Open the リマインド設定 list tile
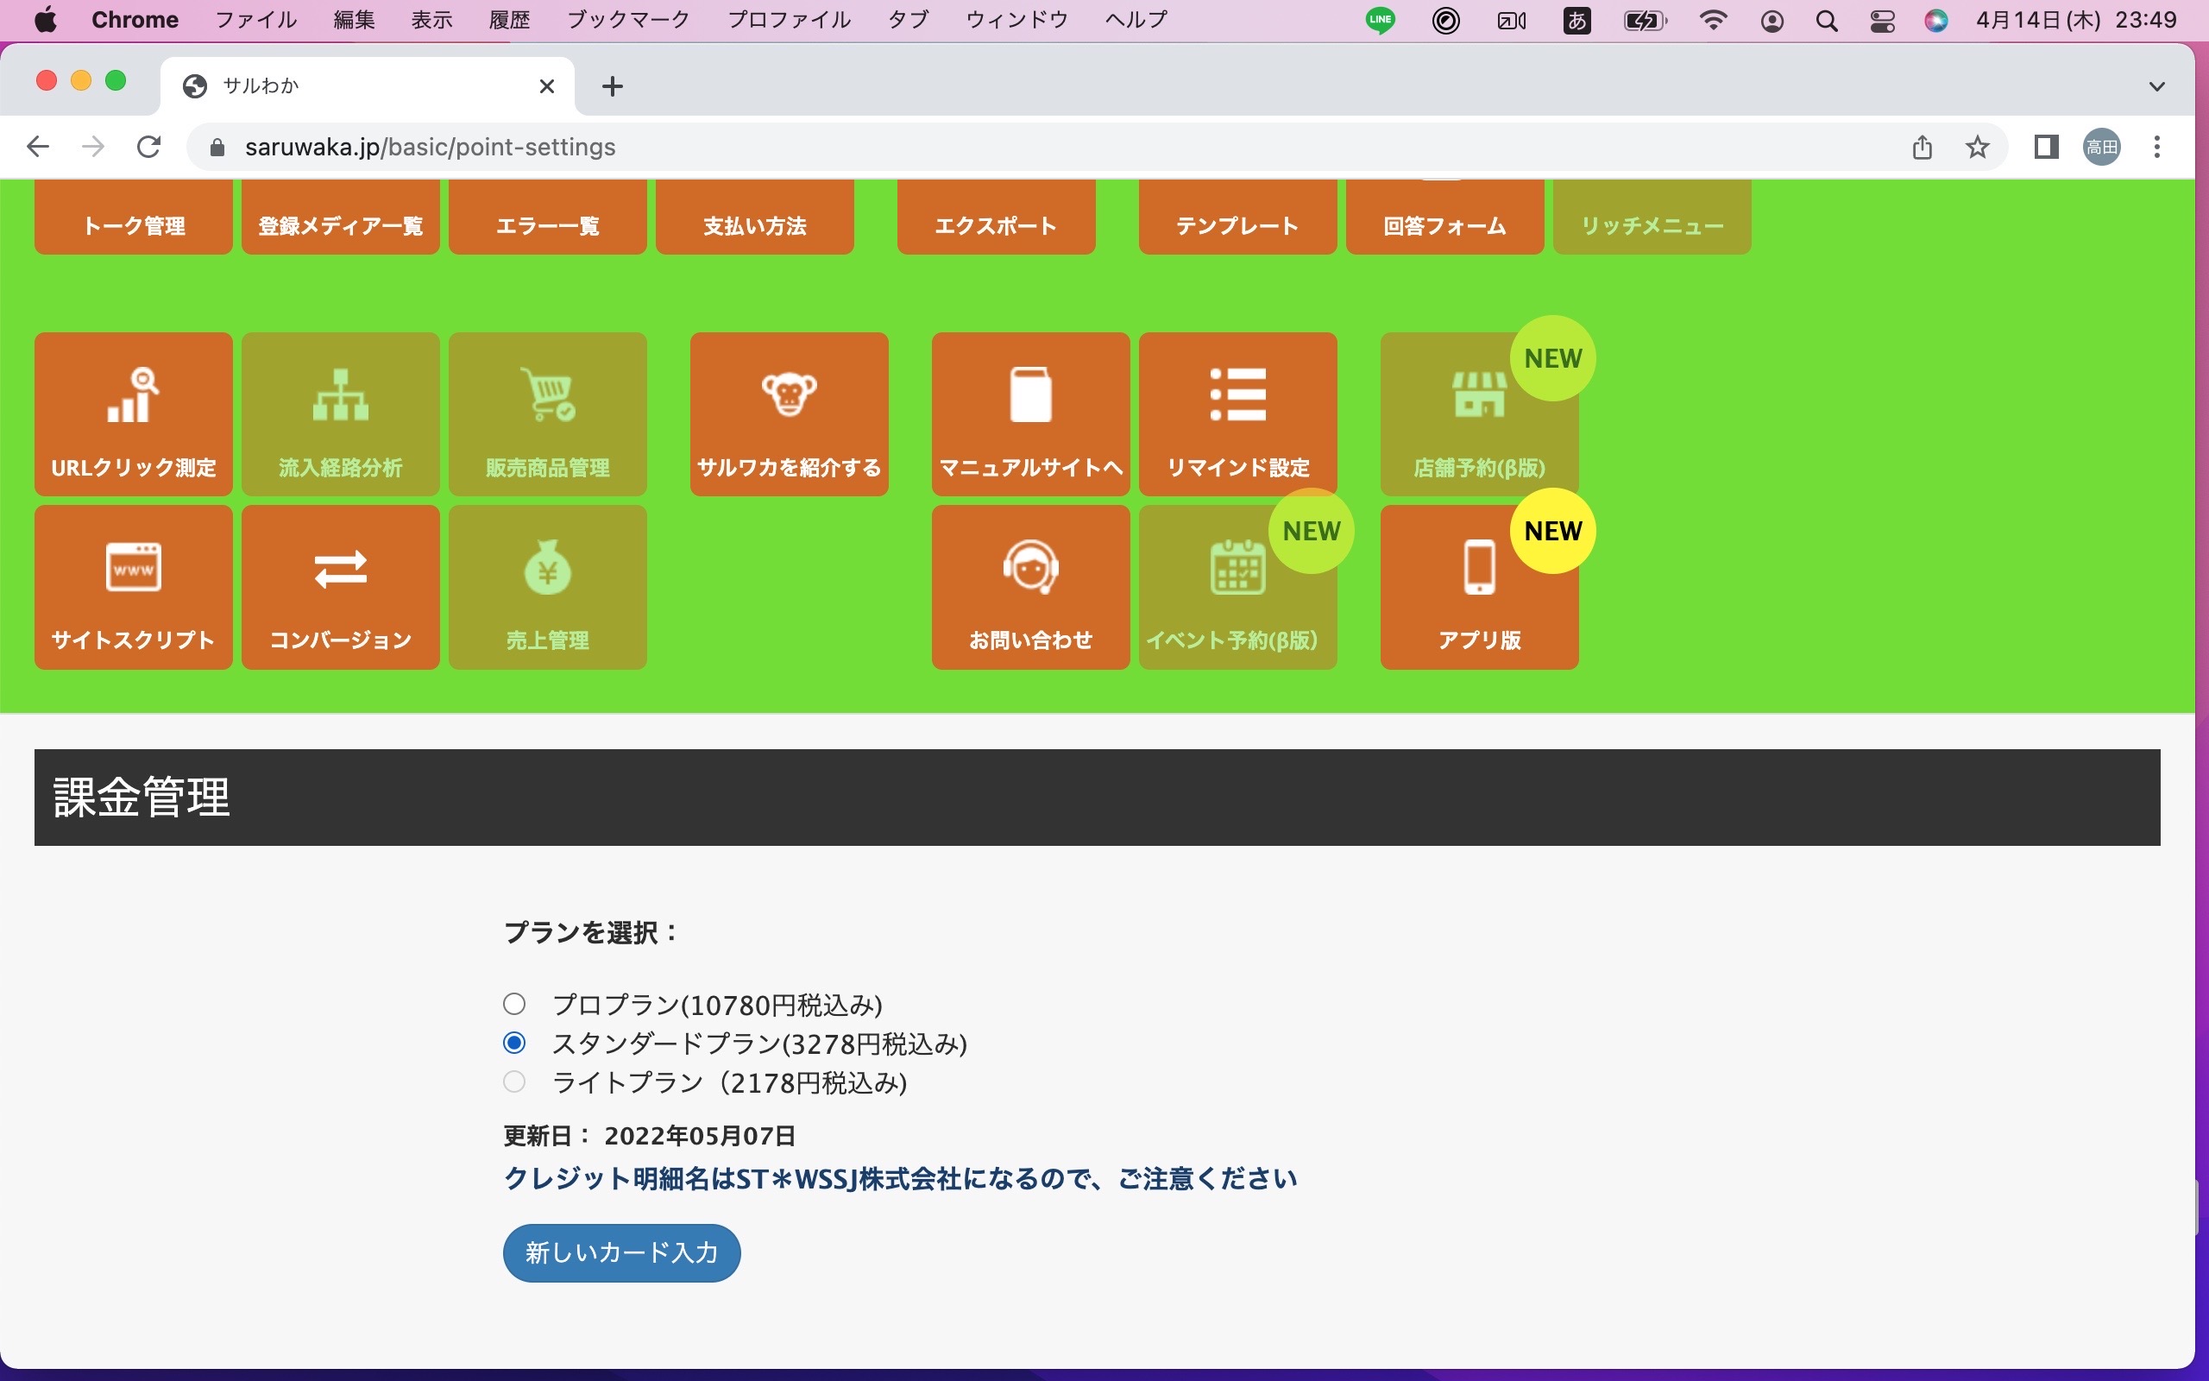The height and width of the screenshot is (1381, 2209). coord(1237,413)
